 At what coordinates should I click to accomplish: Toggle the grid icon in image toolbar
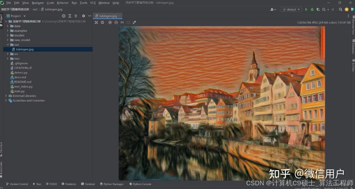102,23
